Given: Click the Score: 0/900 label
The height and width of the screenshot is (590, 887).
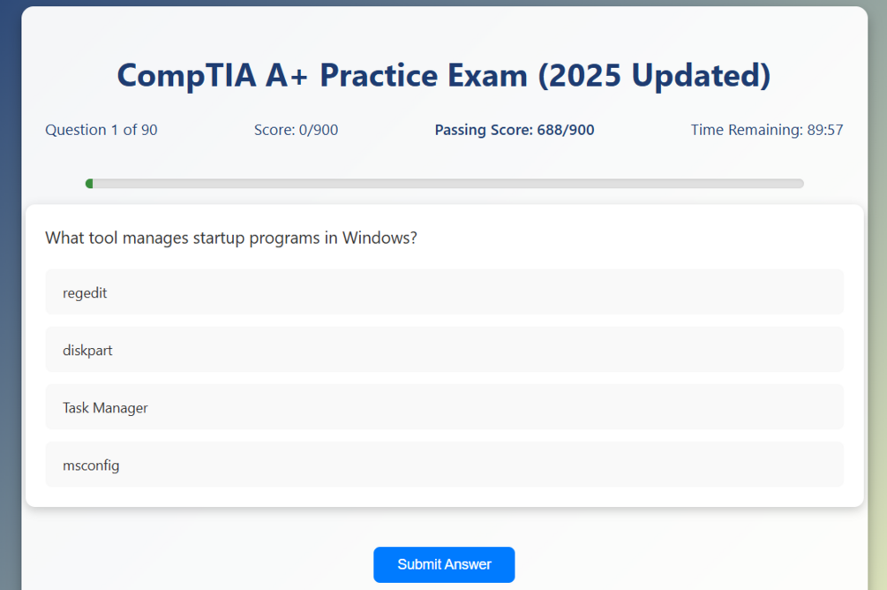Looking at the screenshot, I should point(296,130).
